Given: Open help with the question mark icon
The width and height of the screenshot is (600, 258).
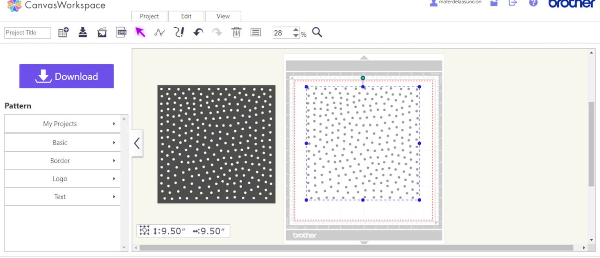Looking at the screenshot, I should tap(533, 3).
